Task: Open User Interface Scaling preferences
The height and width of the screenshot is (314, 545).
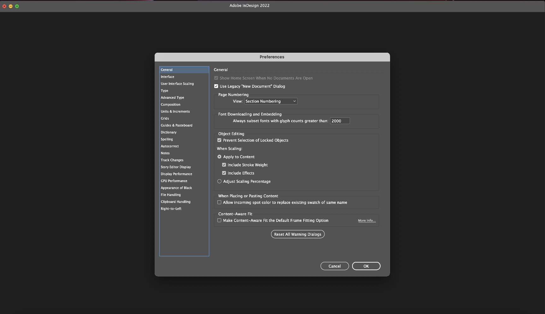Action: pos(184,84)
